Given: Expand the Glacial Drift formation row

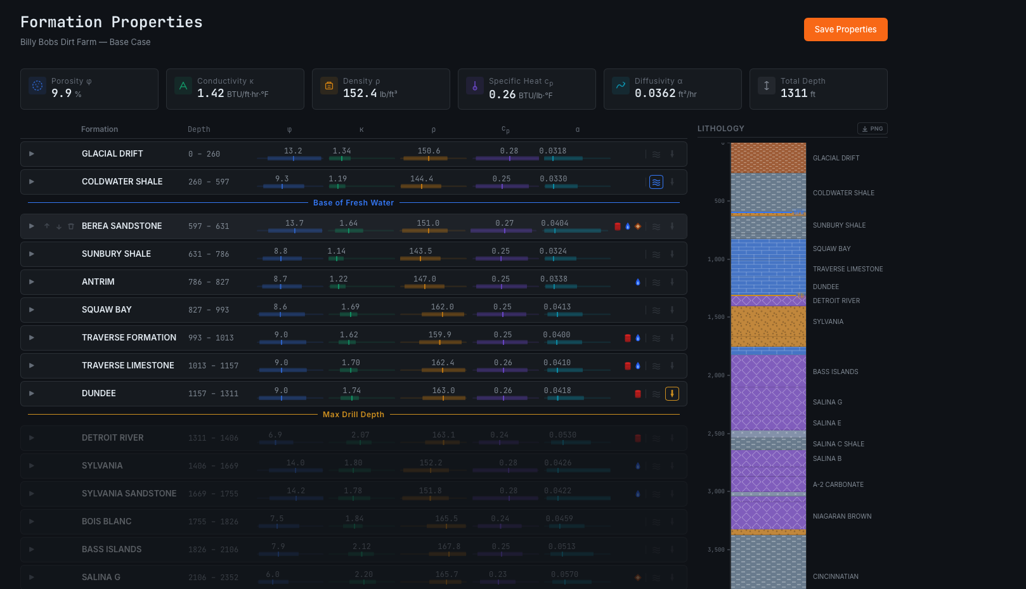Looking at the screenshot, I should 32,154.
